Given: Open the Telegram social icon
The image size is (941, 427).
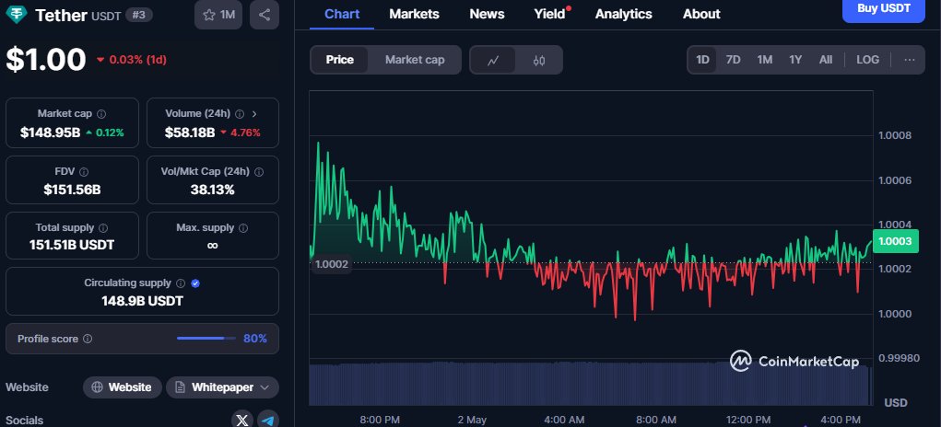Looking at the screenshot, I should tap(268, 420).
